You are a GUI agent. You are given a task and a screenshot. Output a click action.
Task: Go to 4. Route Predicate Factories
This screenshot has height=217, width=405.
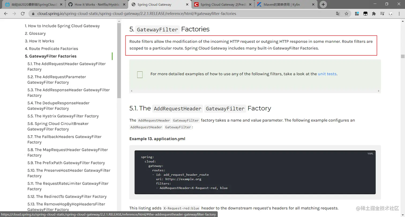[51, 48]
